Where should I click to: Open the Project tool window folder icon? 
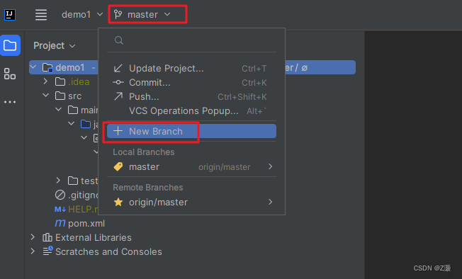[10, 45]
